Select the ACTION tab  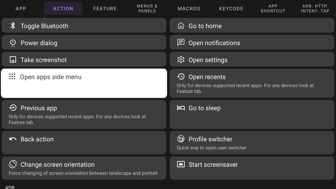point(63,8)
